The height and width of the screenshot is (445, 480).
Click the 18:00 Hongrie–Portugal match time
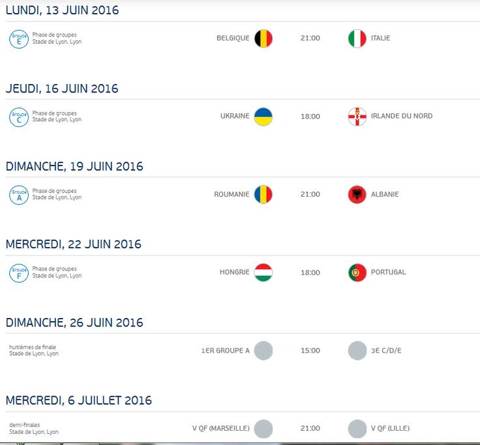(x=310, y=272)
